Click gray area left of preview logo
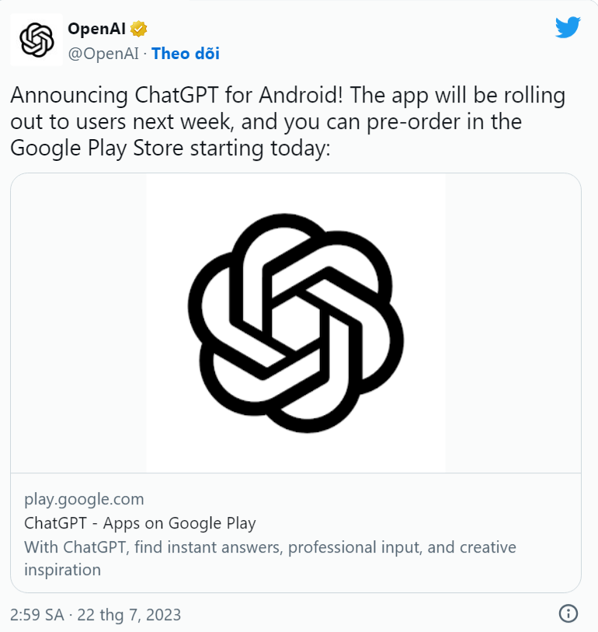Image resolution: width=598 pixels, height=632 pixels. click(x=78, y=323)
